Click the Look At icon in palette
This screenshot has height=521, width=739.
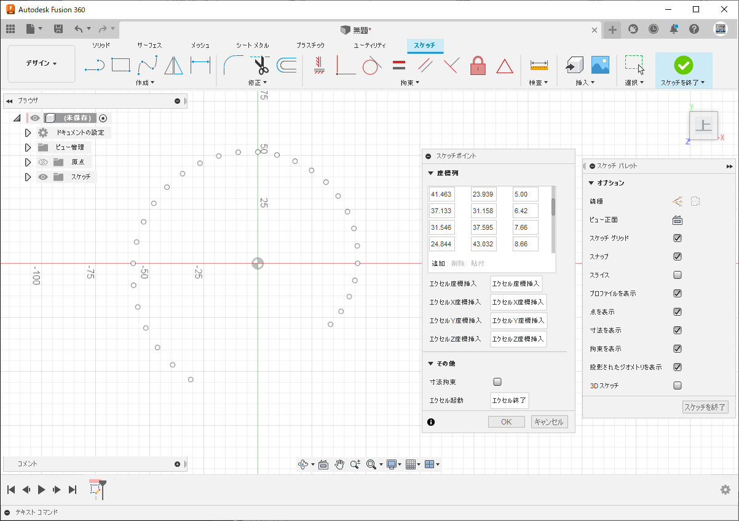pos(678,220)
